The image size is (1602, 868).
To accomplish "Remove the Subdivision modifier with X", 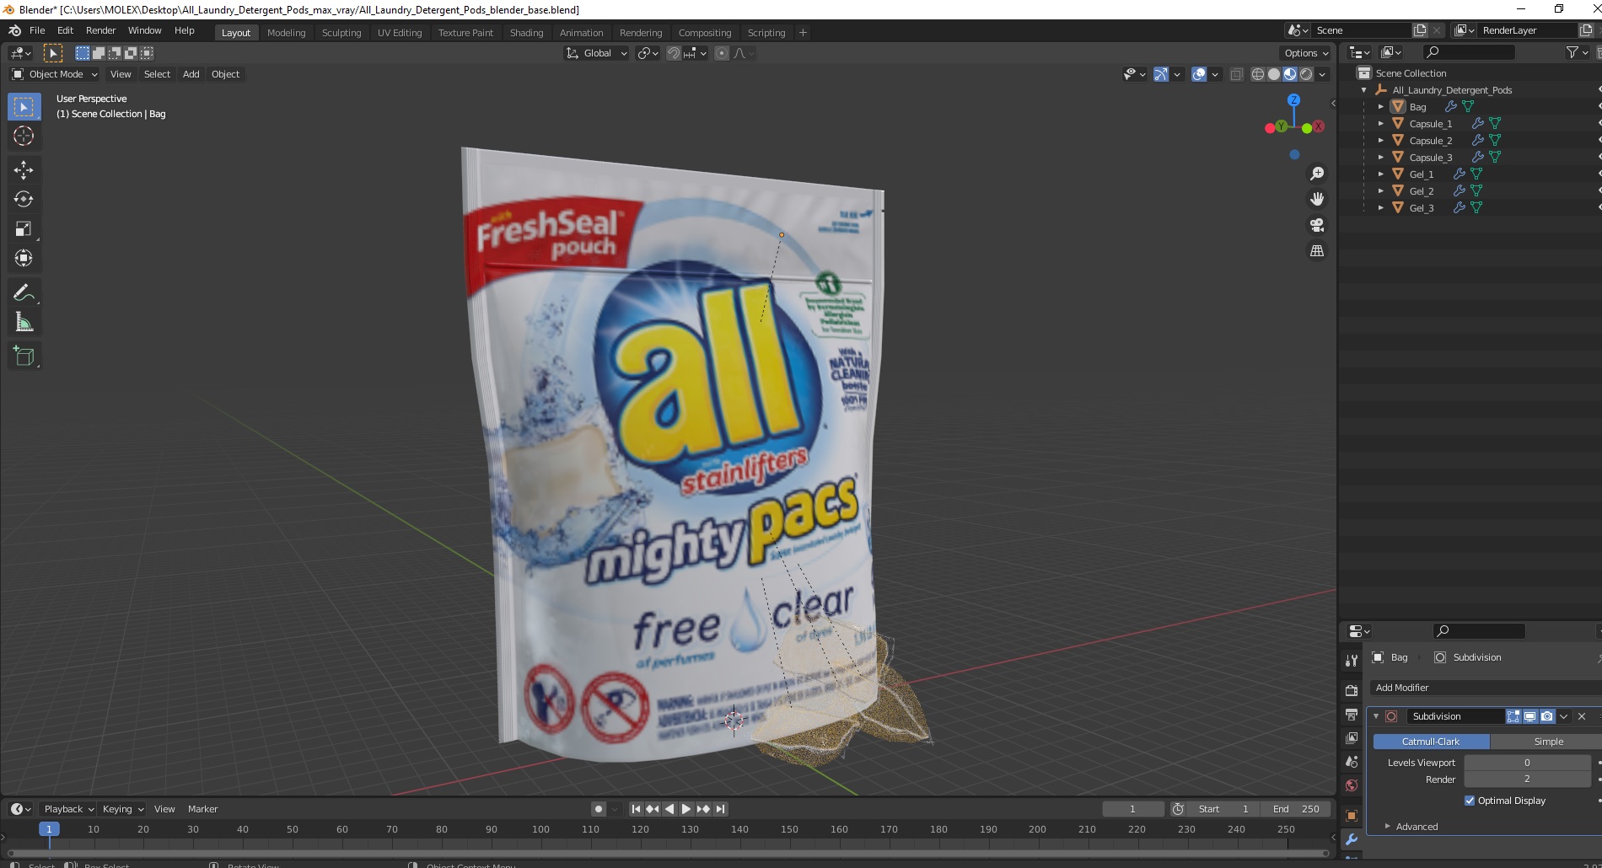I will click(1582, 716).
